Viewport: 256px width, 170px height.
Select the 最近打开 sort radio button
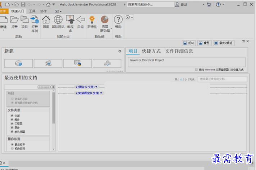pyautogui.click(x=12, y=144)
